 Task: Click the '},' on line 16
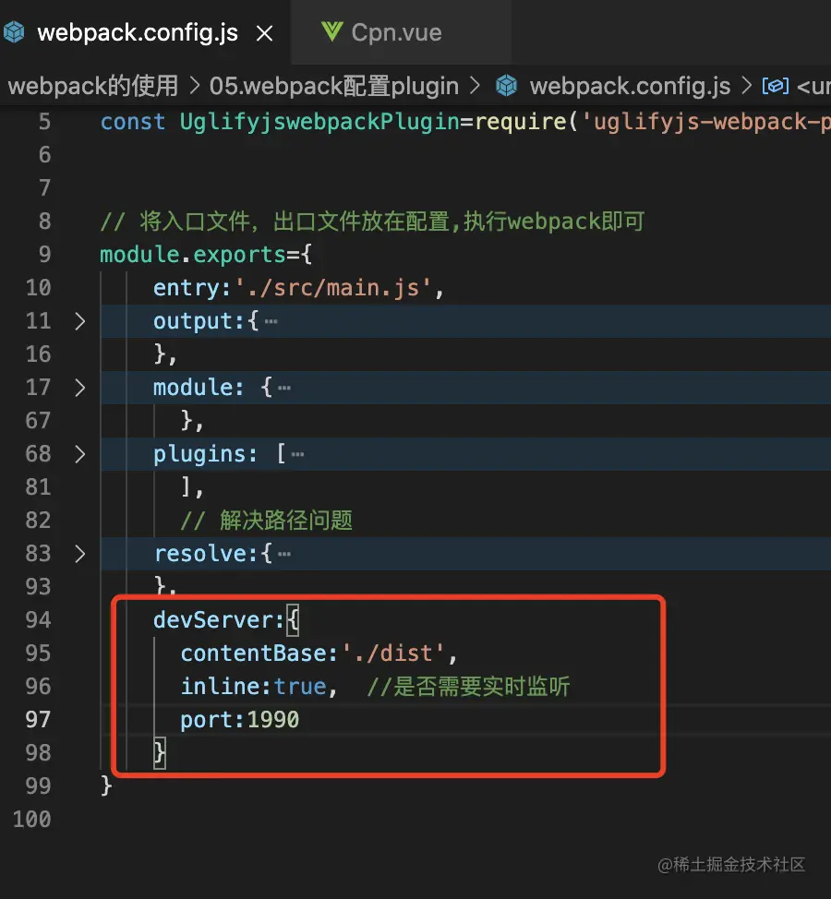pos(165,354)
